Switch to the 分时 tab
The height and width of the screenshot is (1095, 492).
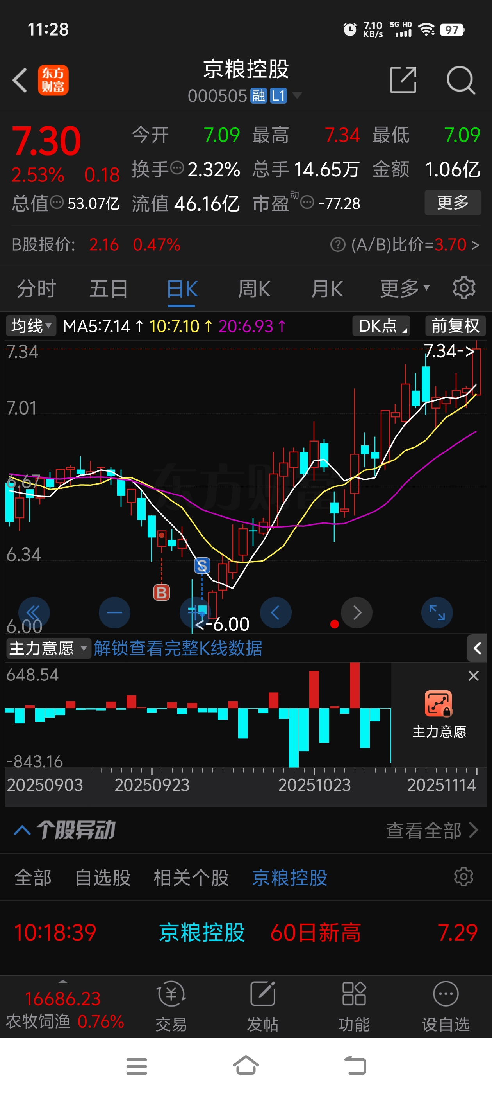36,289
